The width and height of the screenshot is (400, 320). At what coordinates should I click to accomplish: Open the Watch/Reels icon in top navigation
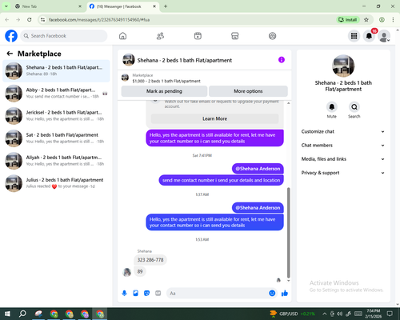tap(198, 36)
